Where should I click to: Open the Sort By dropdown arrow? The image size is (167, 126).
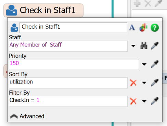[x=144, y=83]
